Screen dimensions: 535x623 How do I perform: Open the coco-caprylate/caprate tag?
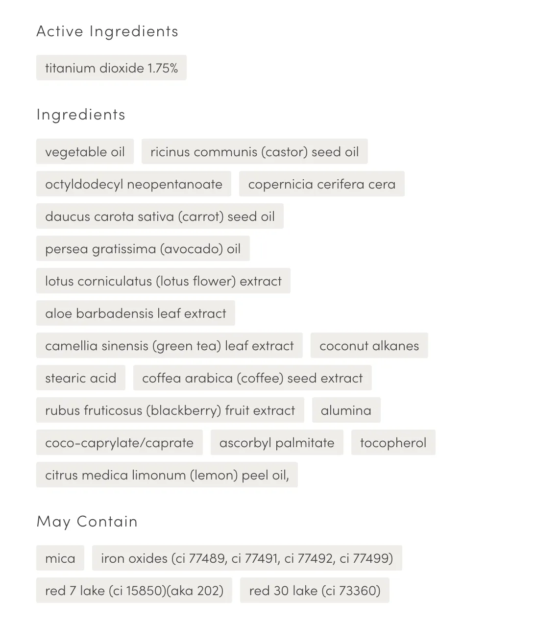point(120,442)
